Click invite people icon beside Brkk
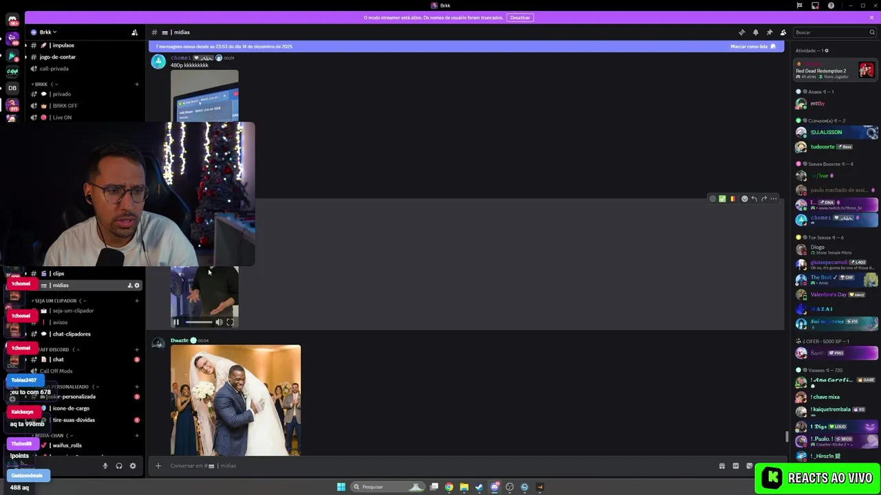 tap(135, 32)
